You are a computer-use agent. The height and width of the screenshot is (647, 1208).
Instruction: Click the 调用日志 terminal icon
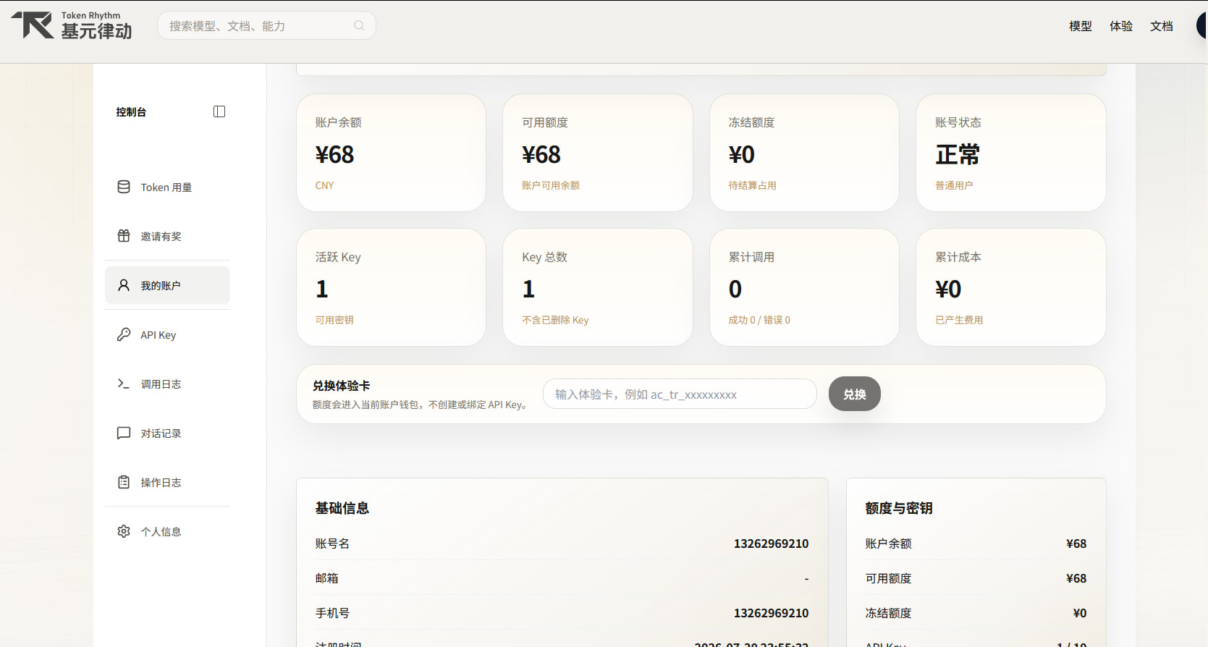[124, 384]
